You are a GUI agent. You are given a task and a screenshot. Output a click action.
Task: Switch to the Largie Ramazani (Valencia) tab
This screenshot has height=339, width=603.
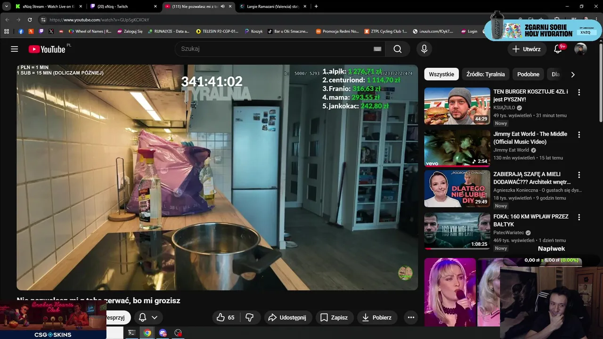[272, 7]
